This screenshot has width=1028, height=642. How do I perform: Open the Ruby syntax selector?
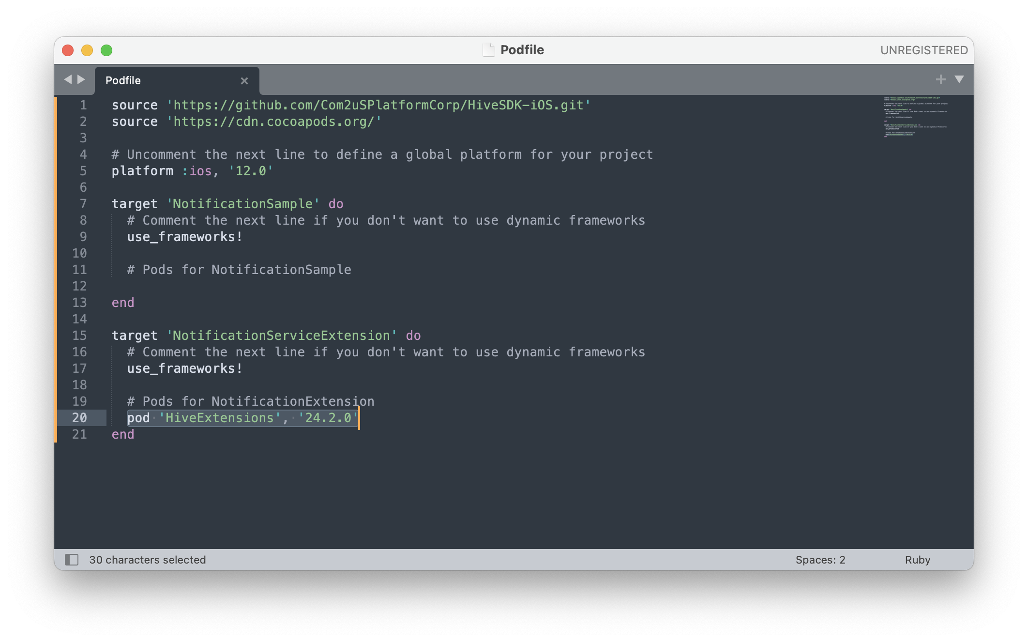coord(917,560)
